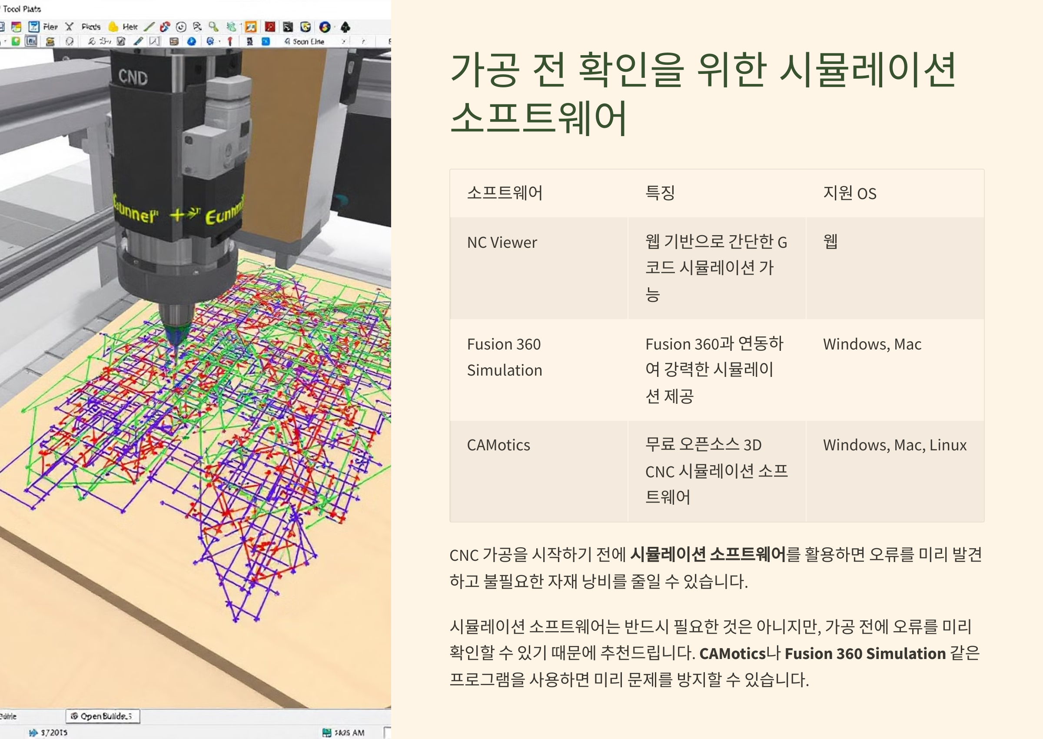Click the orange framed picture icon

pos(251,27)
